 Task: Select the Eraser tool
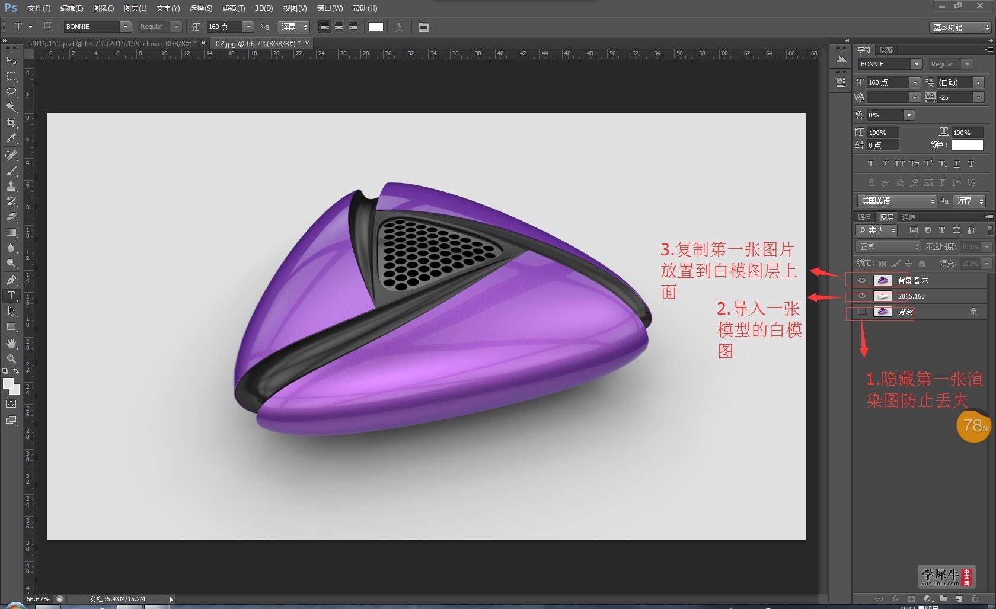(x=11, y=217)
